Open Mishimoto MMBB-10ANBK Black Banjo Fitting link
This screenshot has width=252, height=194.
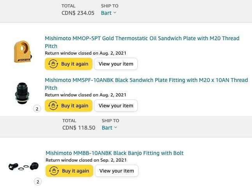[x=114, y=153]
